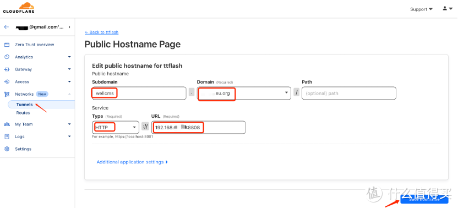Open the service Type dropdown

coord(116,127)
